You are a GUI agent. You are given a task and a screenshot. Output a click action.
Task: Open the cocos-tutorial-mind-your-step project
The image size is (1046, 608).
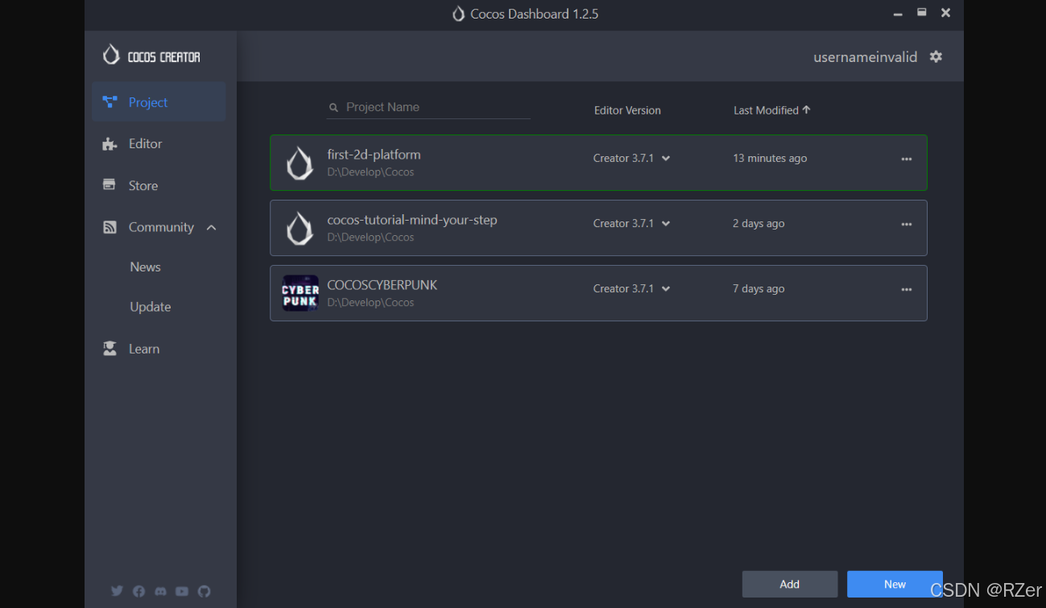[598, 228]
